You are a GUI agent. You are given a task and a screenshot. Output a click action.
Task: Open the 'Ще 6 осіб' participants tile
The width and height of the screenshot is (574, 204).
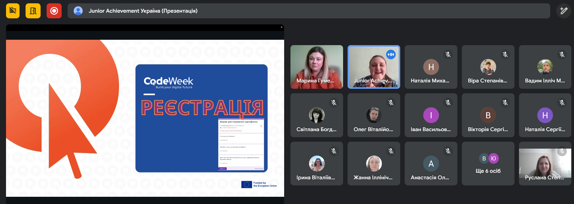(488, 163)
